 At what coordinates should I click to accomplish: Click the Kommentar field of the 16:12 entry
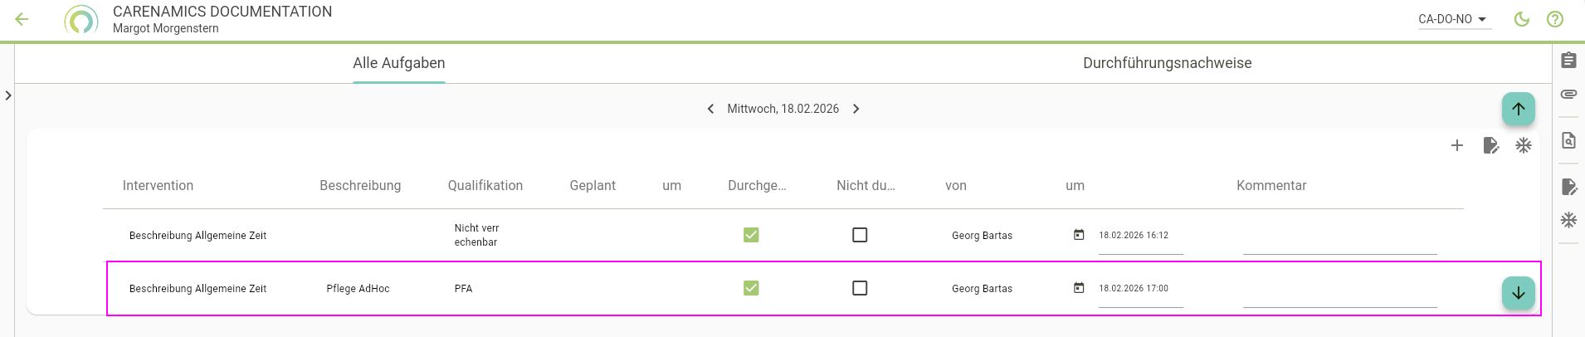[x=1339, y=241]
